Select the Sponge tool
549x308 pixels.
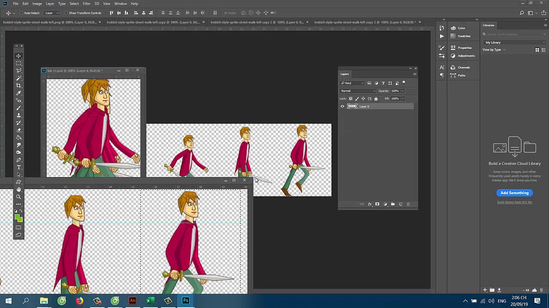coord(18,152)
